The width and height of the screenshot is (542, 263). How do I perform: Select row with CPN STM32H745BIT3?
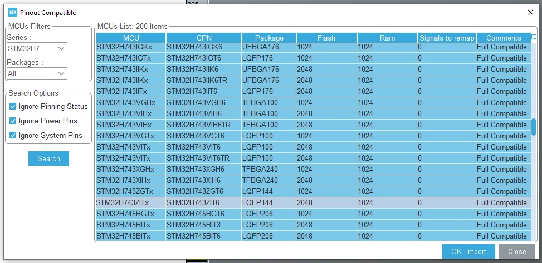pos(313,225)
